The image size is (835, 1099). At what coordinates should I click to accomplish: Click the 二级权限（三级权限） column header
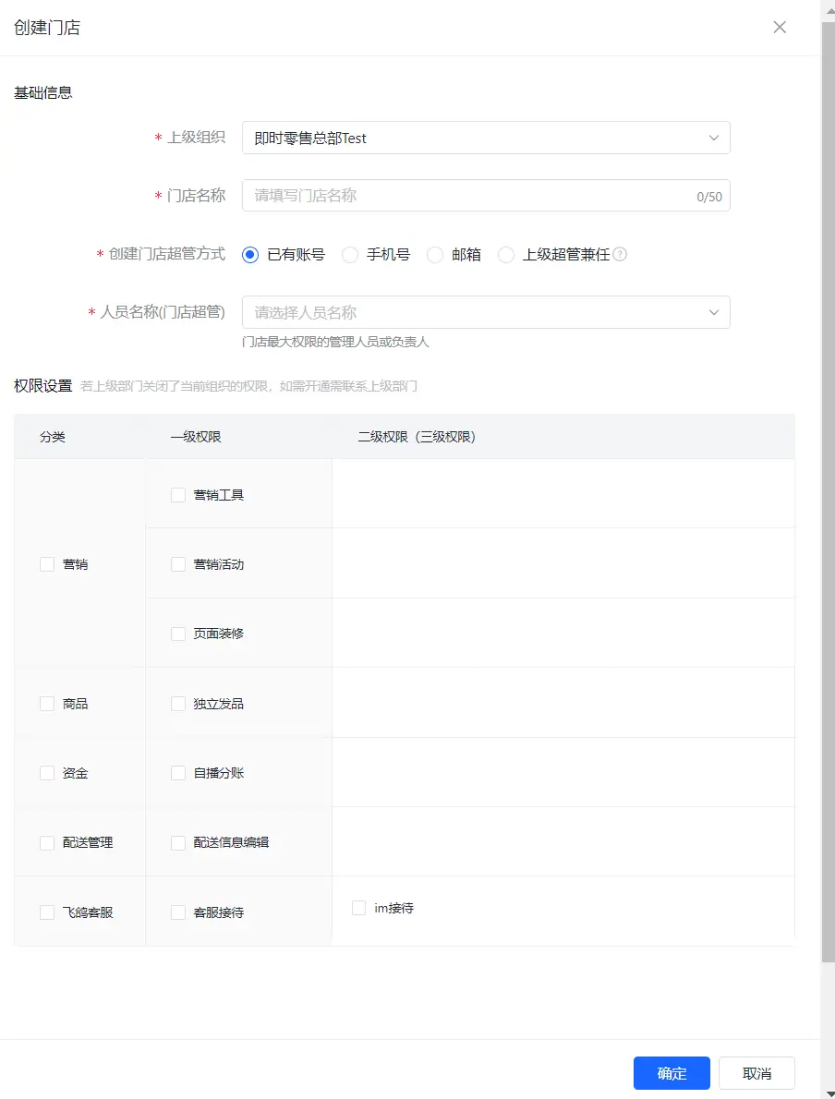coord(417,437)
